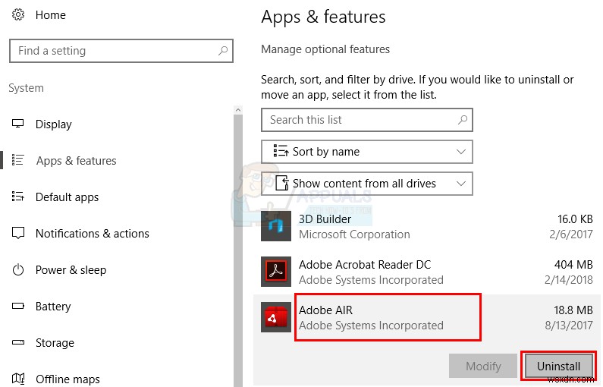The width and height of the screenshot is (603, 387).
Task: Click the Home gear icon
Action: (x=18, y=14)
